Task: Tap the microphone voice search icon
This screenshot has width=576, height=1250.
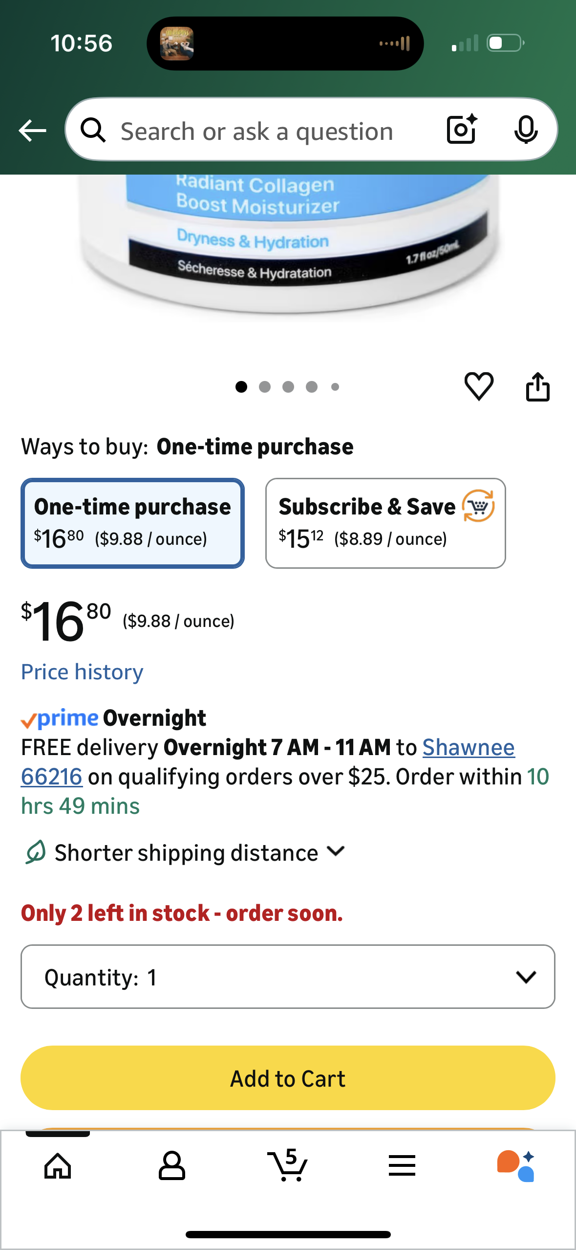Action: (526, 130)
